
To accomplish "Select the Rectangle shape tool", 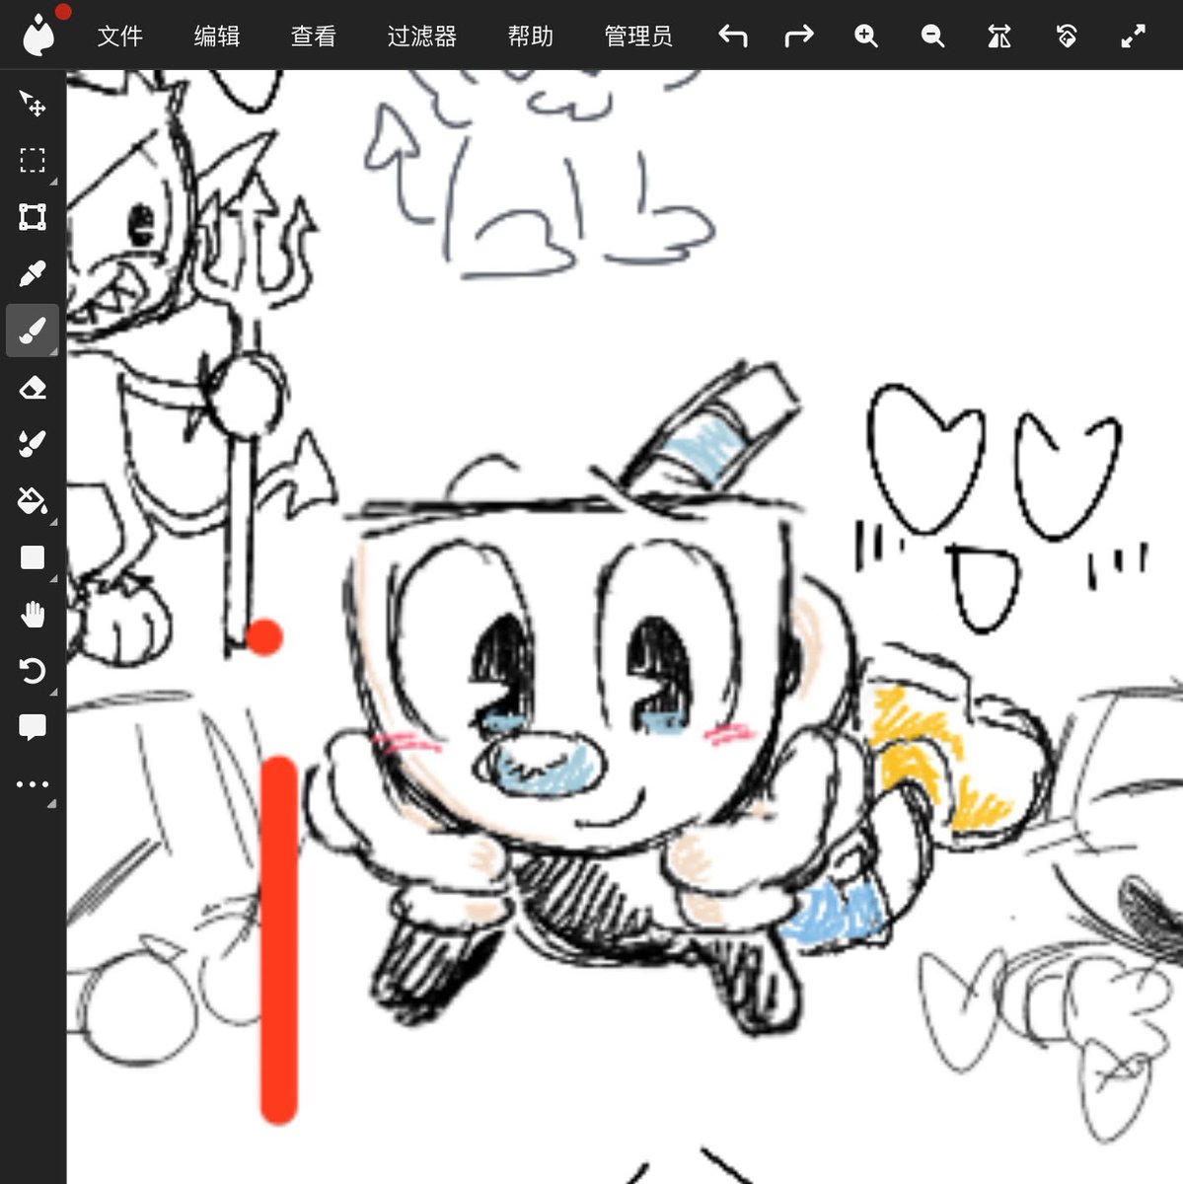I will coord(33,558).
